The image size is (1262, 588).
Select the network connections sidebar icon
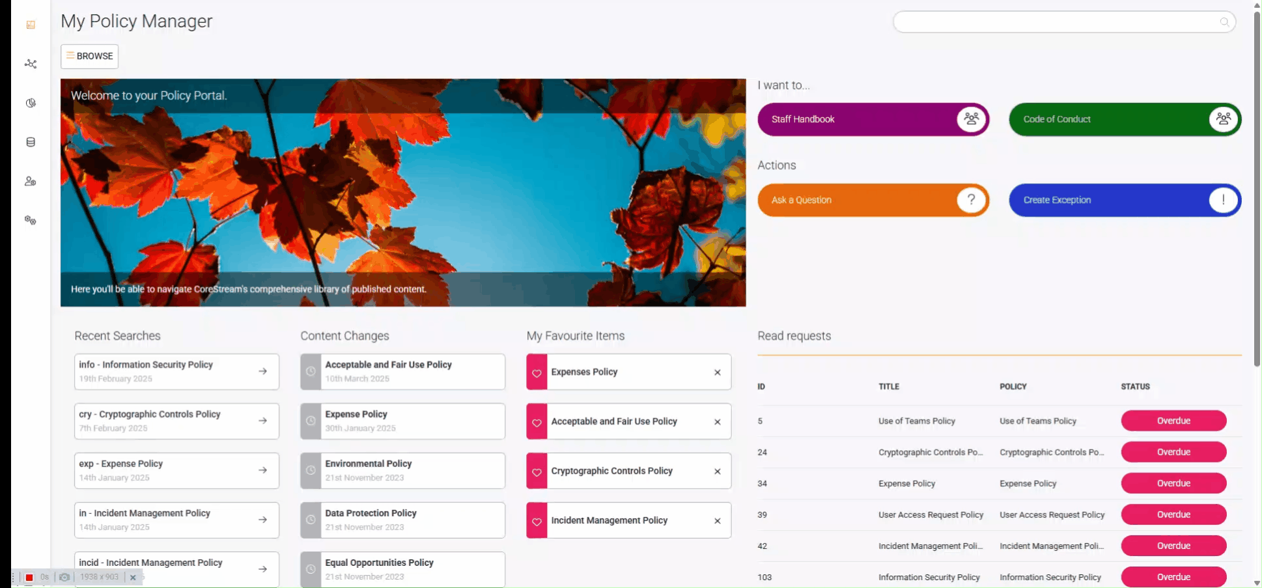[30, 64]
